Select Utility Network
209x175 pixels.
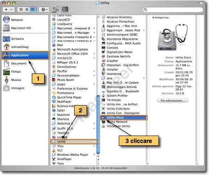tap(117, 122)
